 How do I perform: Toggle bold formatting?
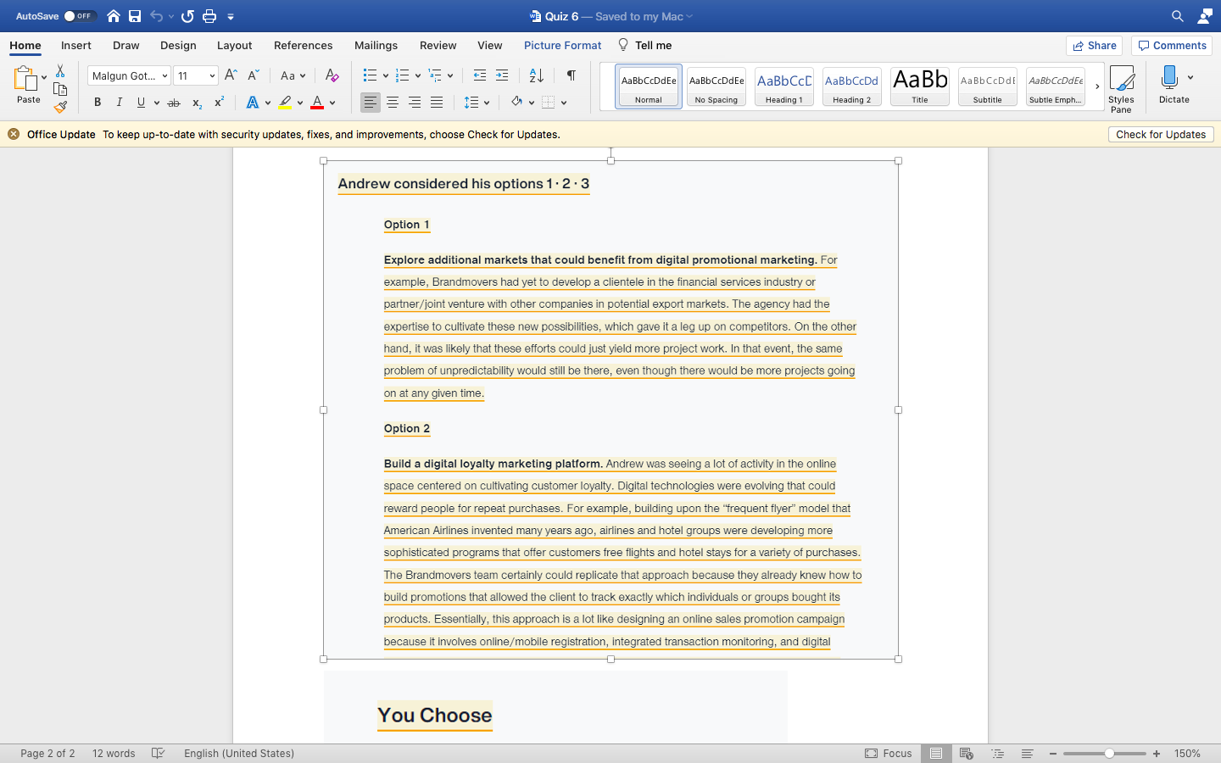point(97,102)
